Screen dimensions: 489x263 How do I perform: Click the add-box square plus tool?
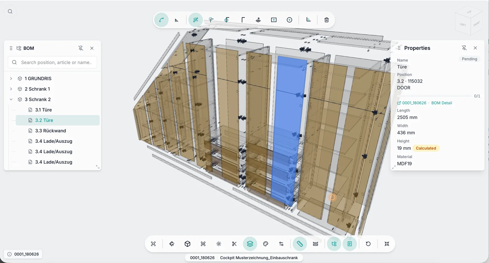[274, 20]
